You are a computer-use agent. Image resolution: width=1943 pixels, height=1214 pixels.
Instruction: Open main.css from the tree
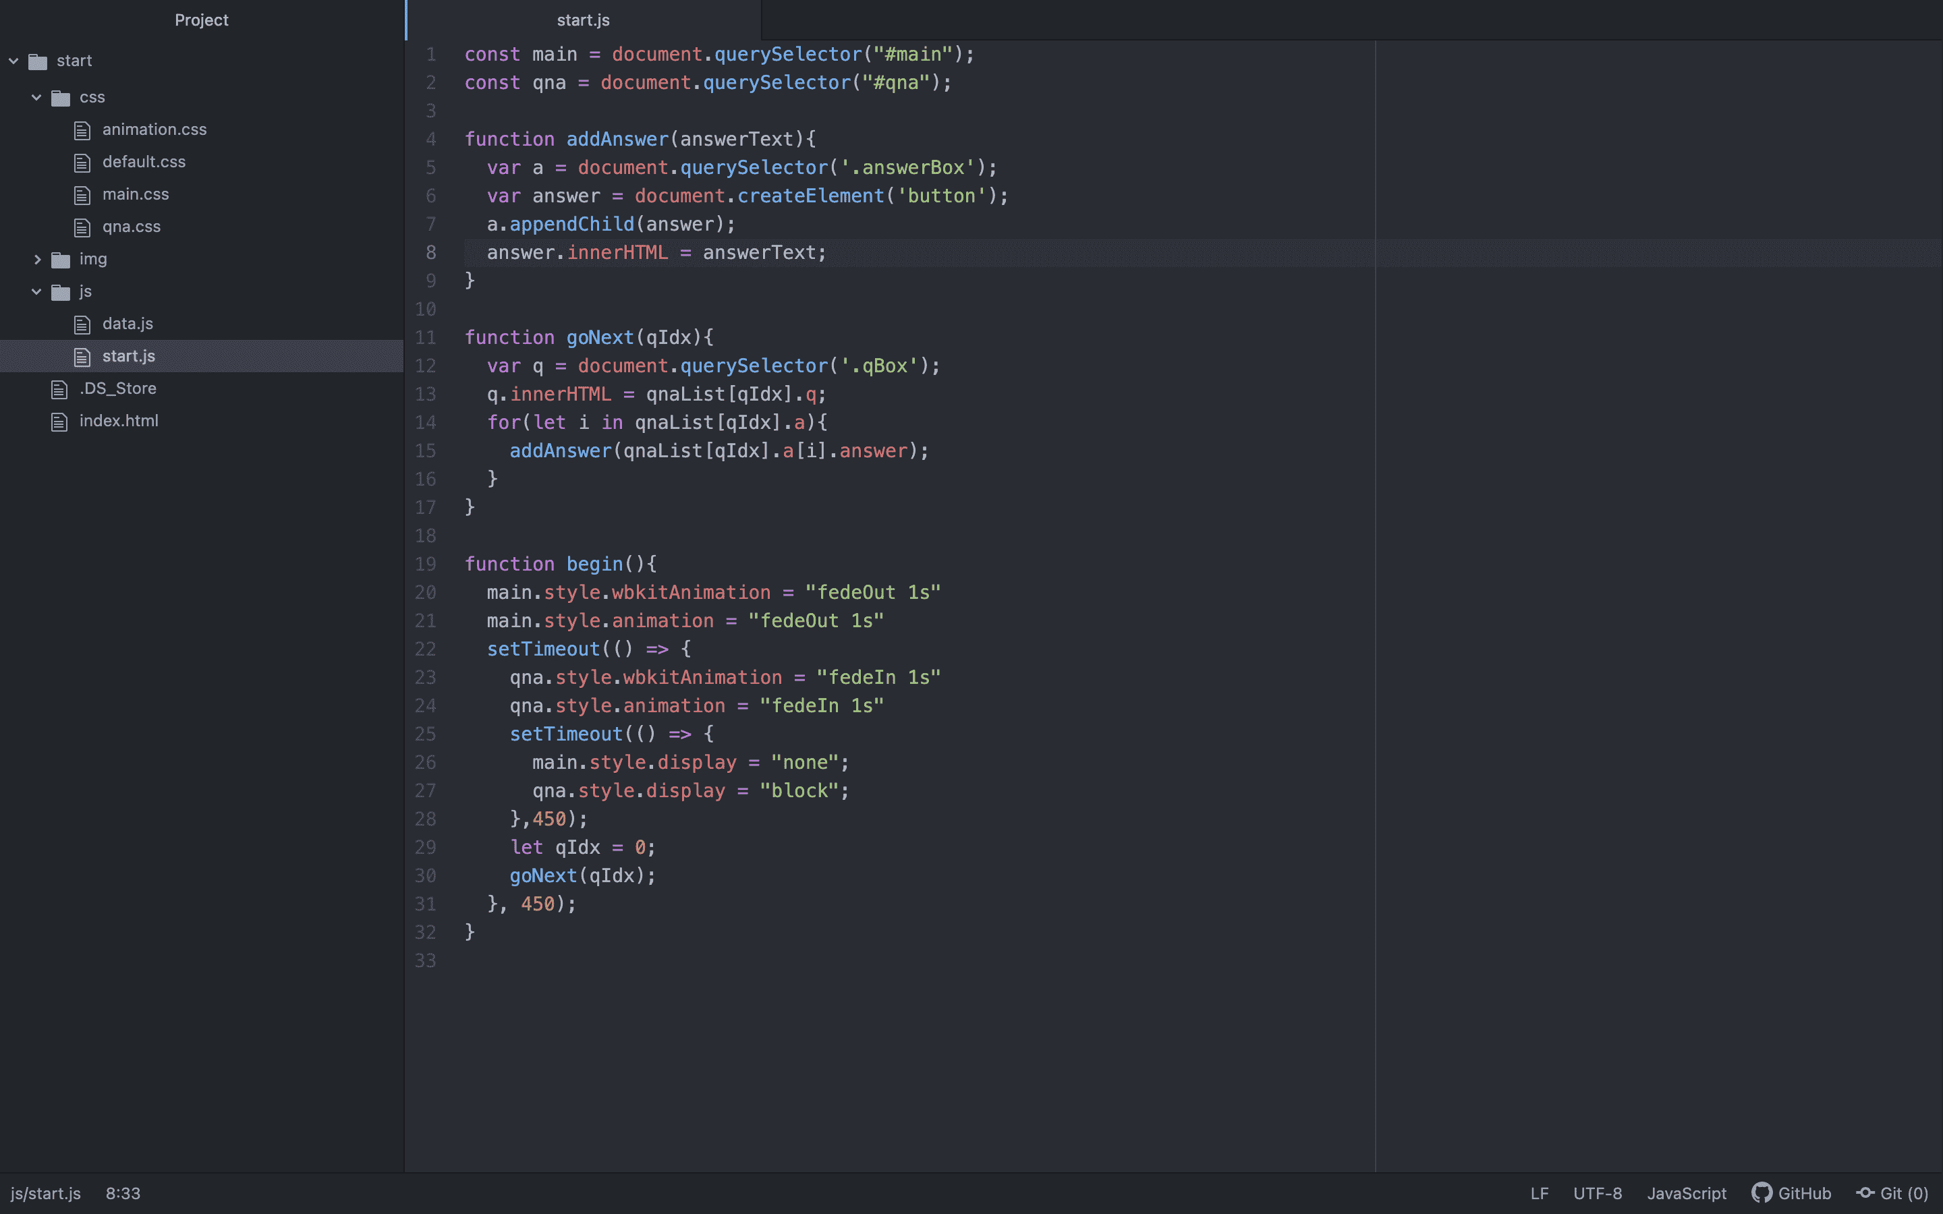pos(135,194)
